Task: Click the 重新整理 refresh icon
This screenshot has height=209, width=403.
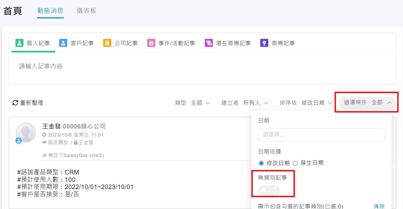Action: (x=15, y=103)
